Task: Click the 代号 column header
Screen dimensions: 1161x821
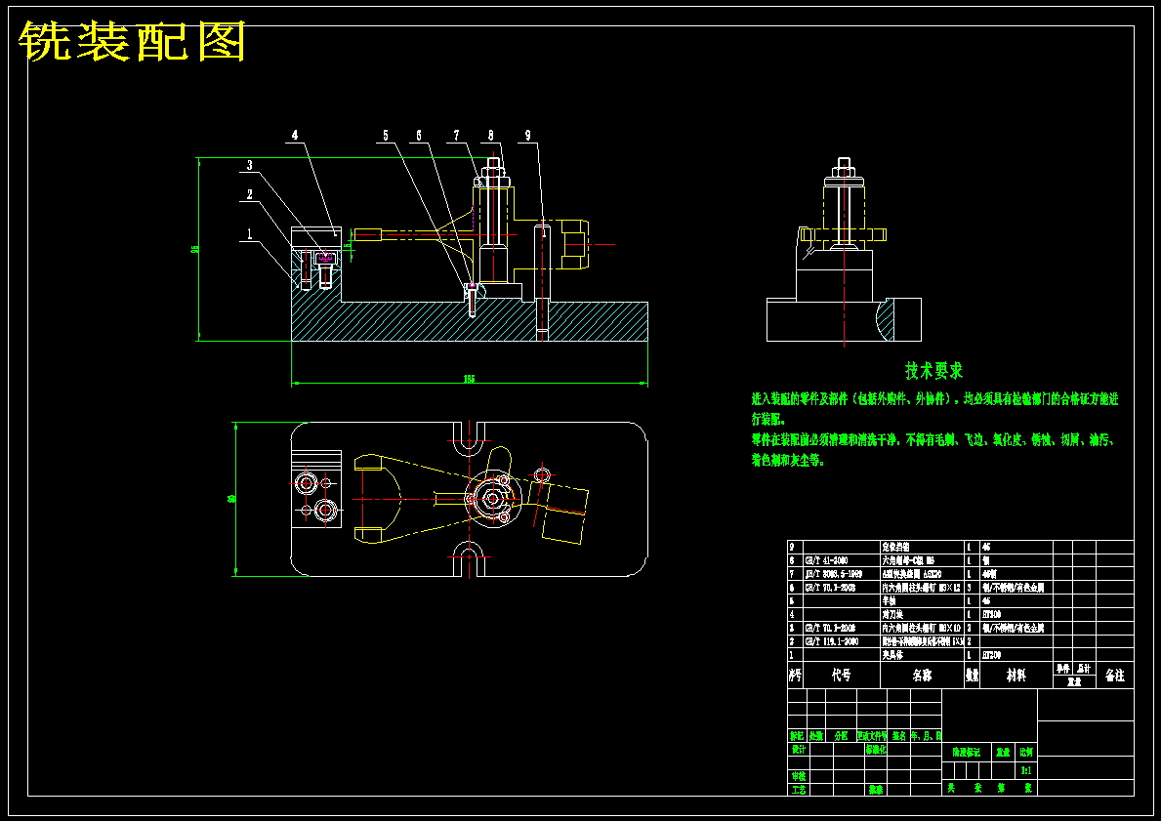Action: (x=841, y=676)
